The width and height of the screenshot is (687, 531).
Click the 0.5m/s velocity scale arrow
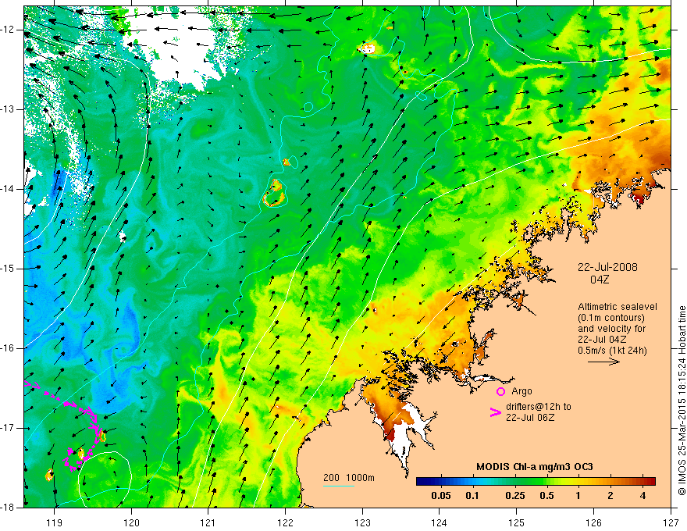click(x=603, y=362)
